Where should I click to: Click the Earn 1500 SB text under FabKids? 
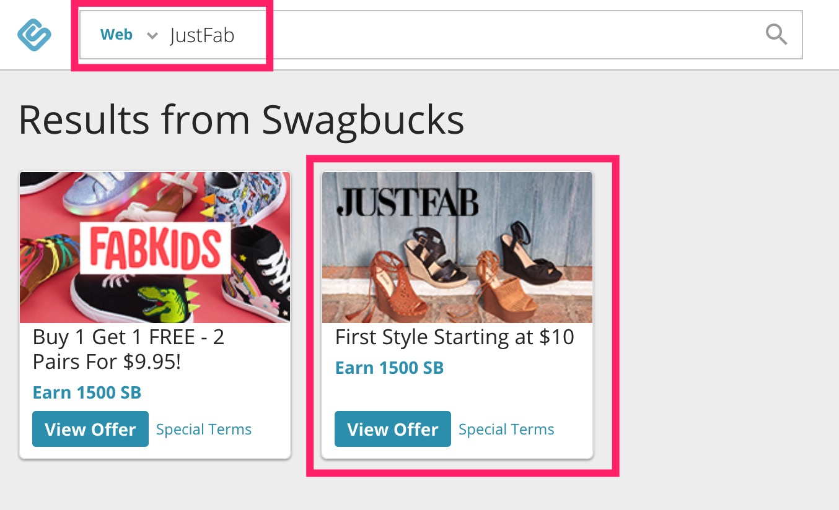pyautogui.click(x=87, y=392)
